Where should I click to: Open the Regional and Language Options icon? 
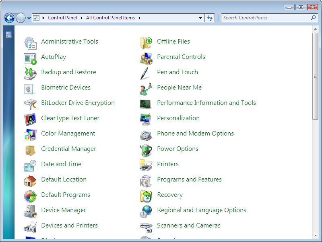146,211
